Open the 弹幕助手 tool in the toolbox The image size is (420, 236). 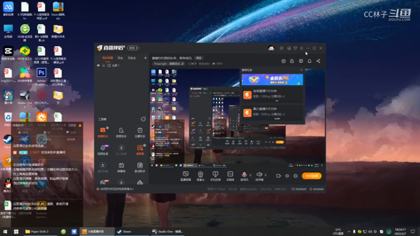point(102,133)
